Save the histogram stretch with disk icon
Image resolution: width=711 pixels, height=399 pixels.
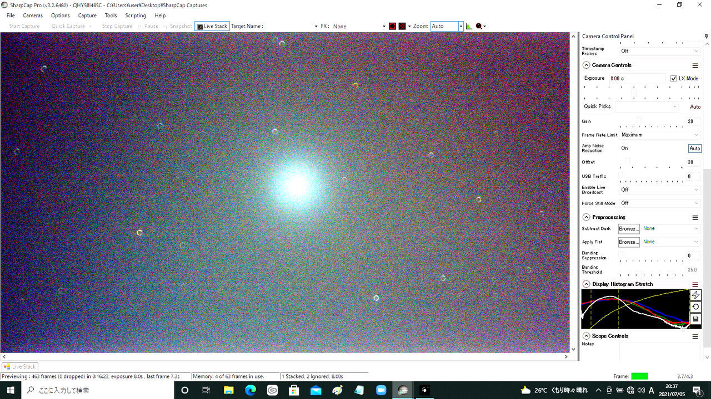click(x=695, y=319)
